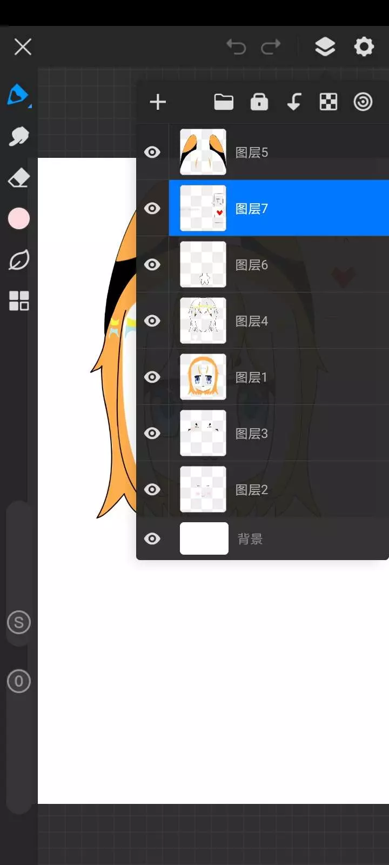The image size is (389, 865).
Task: Hide the 背景 layer
Action: coord(152,538)
